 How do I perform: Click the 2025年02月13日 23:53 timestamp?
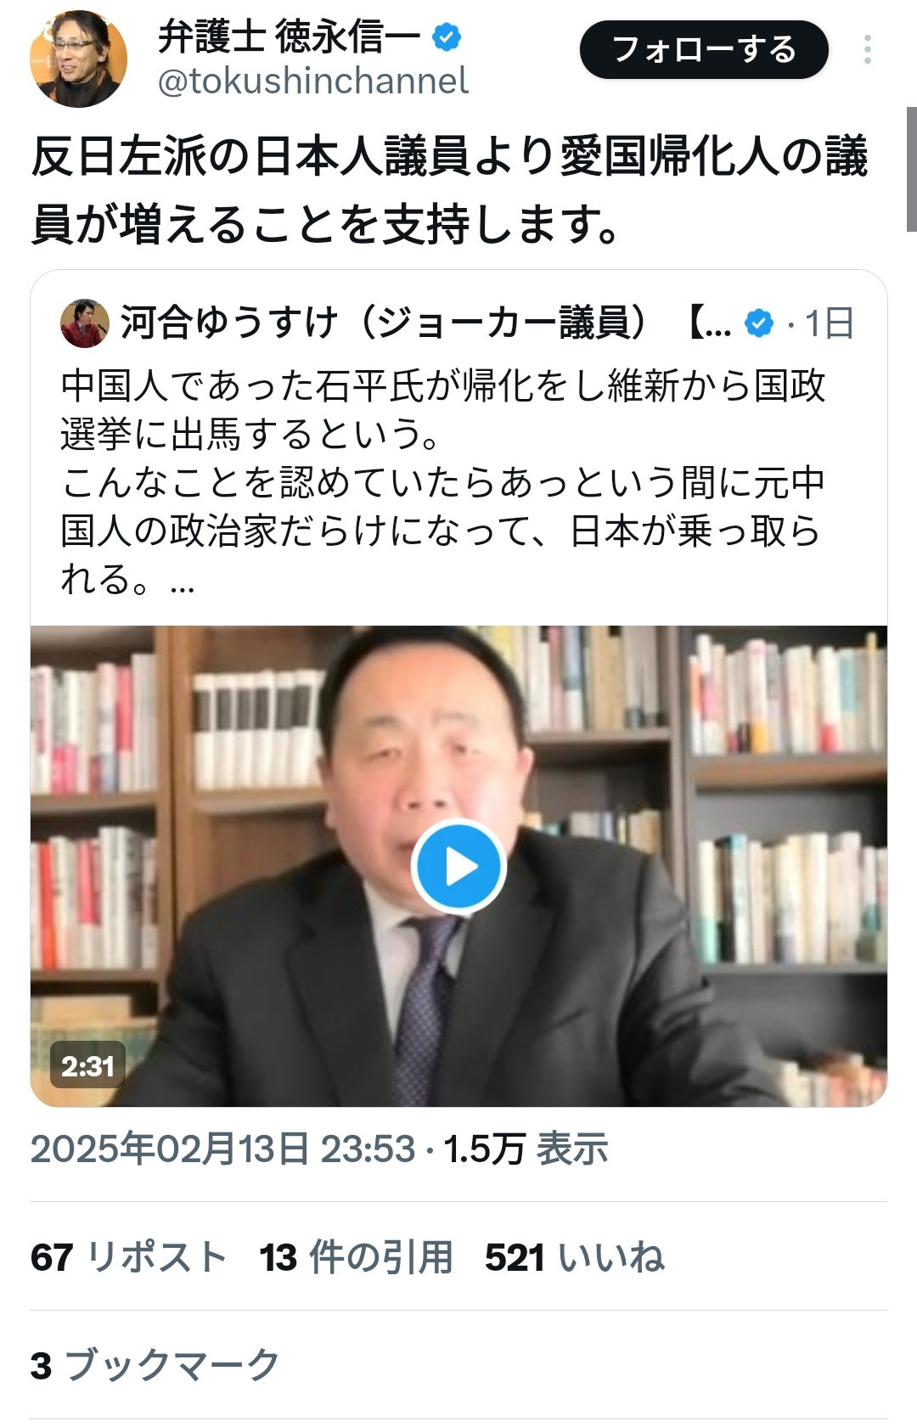tap(223, 1149)
